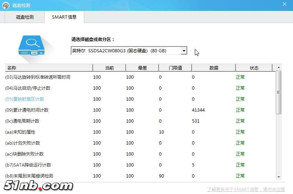
Task: Sort by the 名称 column header
Action: click(49, 68)
